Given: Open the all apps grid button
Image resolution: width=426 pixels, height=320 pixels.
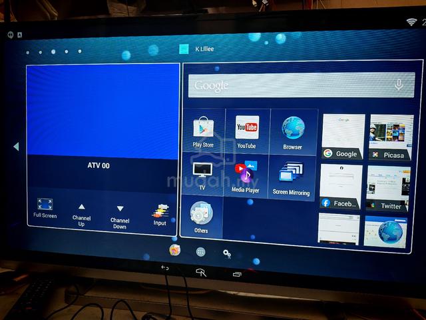Looking at the screenshot, I should 200,252.
